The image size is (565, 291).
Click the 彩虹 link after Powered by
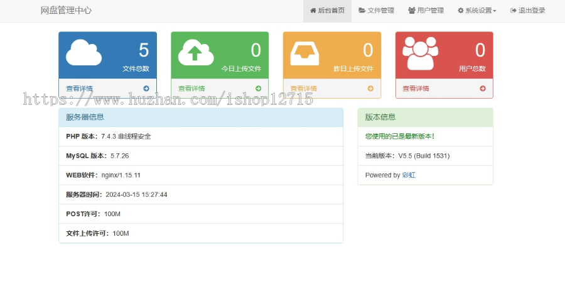409,175
